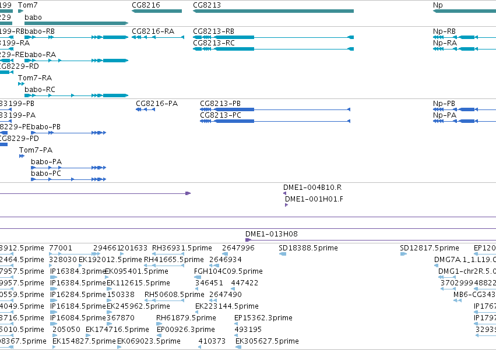Select the CG8216-PA coding sequence
This screenshot has height=350, width=496.
tap(146, 109)
